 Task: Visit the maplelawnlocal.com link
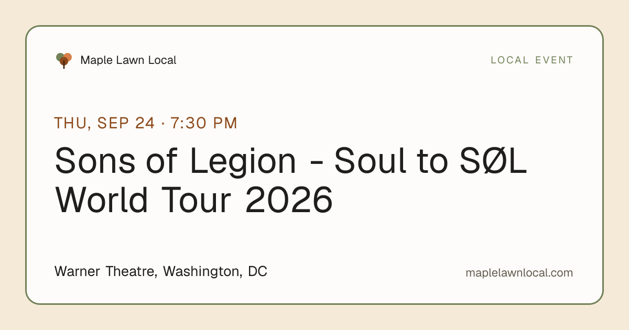(x=519, y=273)
